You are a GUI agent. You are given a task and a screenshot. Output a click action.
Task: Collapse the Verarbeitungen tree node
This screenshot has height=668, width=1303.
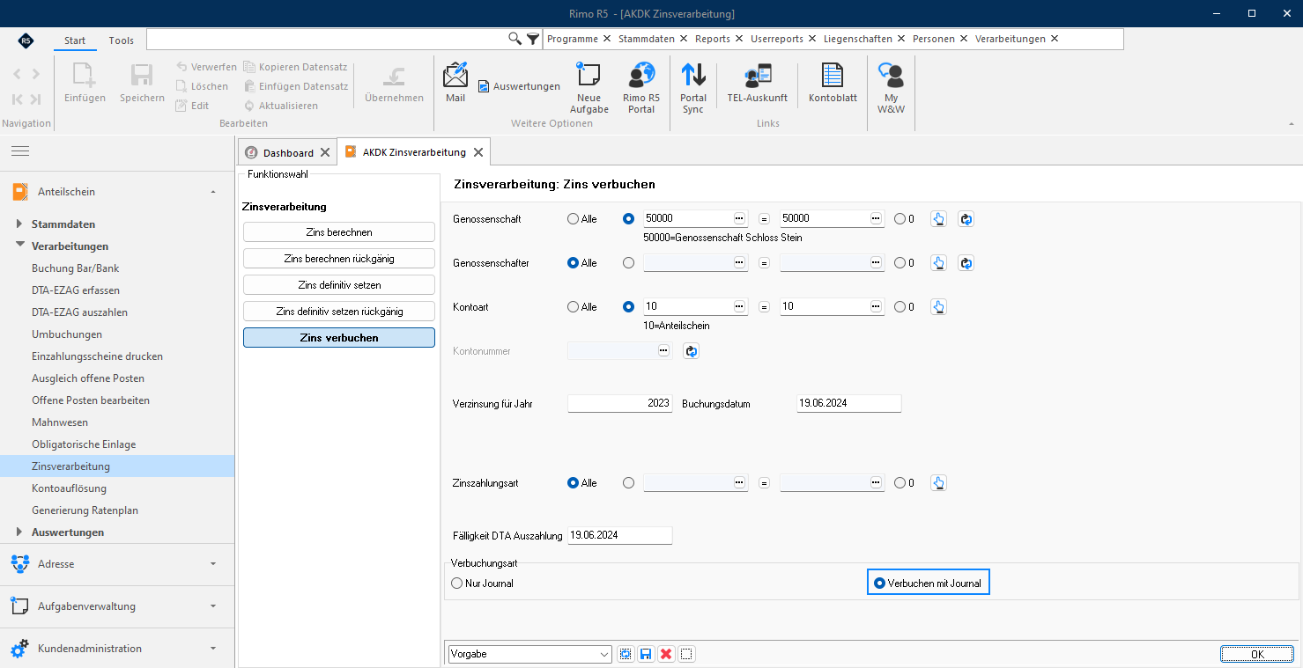pyautogui.click(x=20, y=246)
